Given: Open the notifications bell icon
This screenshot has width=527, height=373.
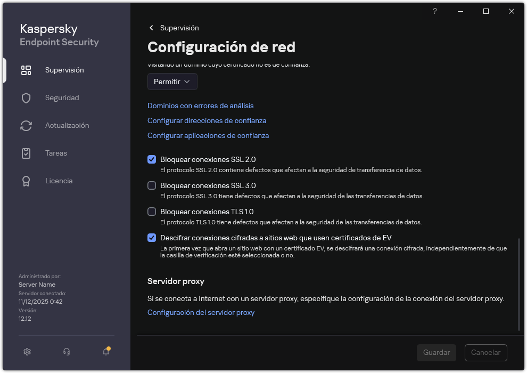Looking at the screenshot, I should [x=105, y=352].
